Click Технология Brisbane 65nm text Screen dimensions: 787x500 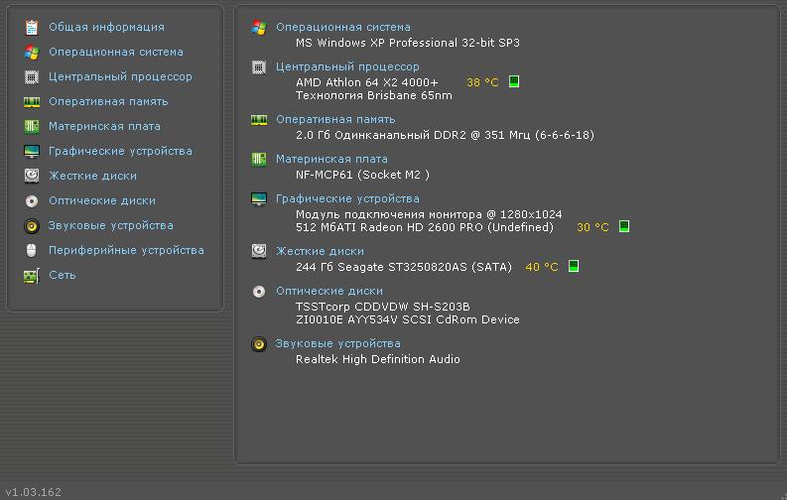[374, 95]
